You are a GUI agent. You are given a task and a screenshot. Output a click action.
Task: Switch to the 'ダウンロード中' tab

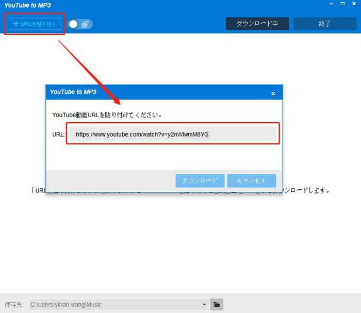click(257, 24)
